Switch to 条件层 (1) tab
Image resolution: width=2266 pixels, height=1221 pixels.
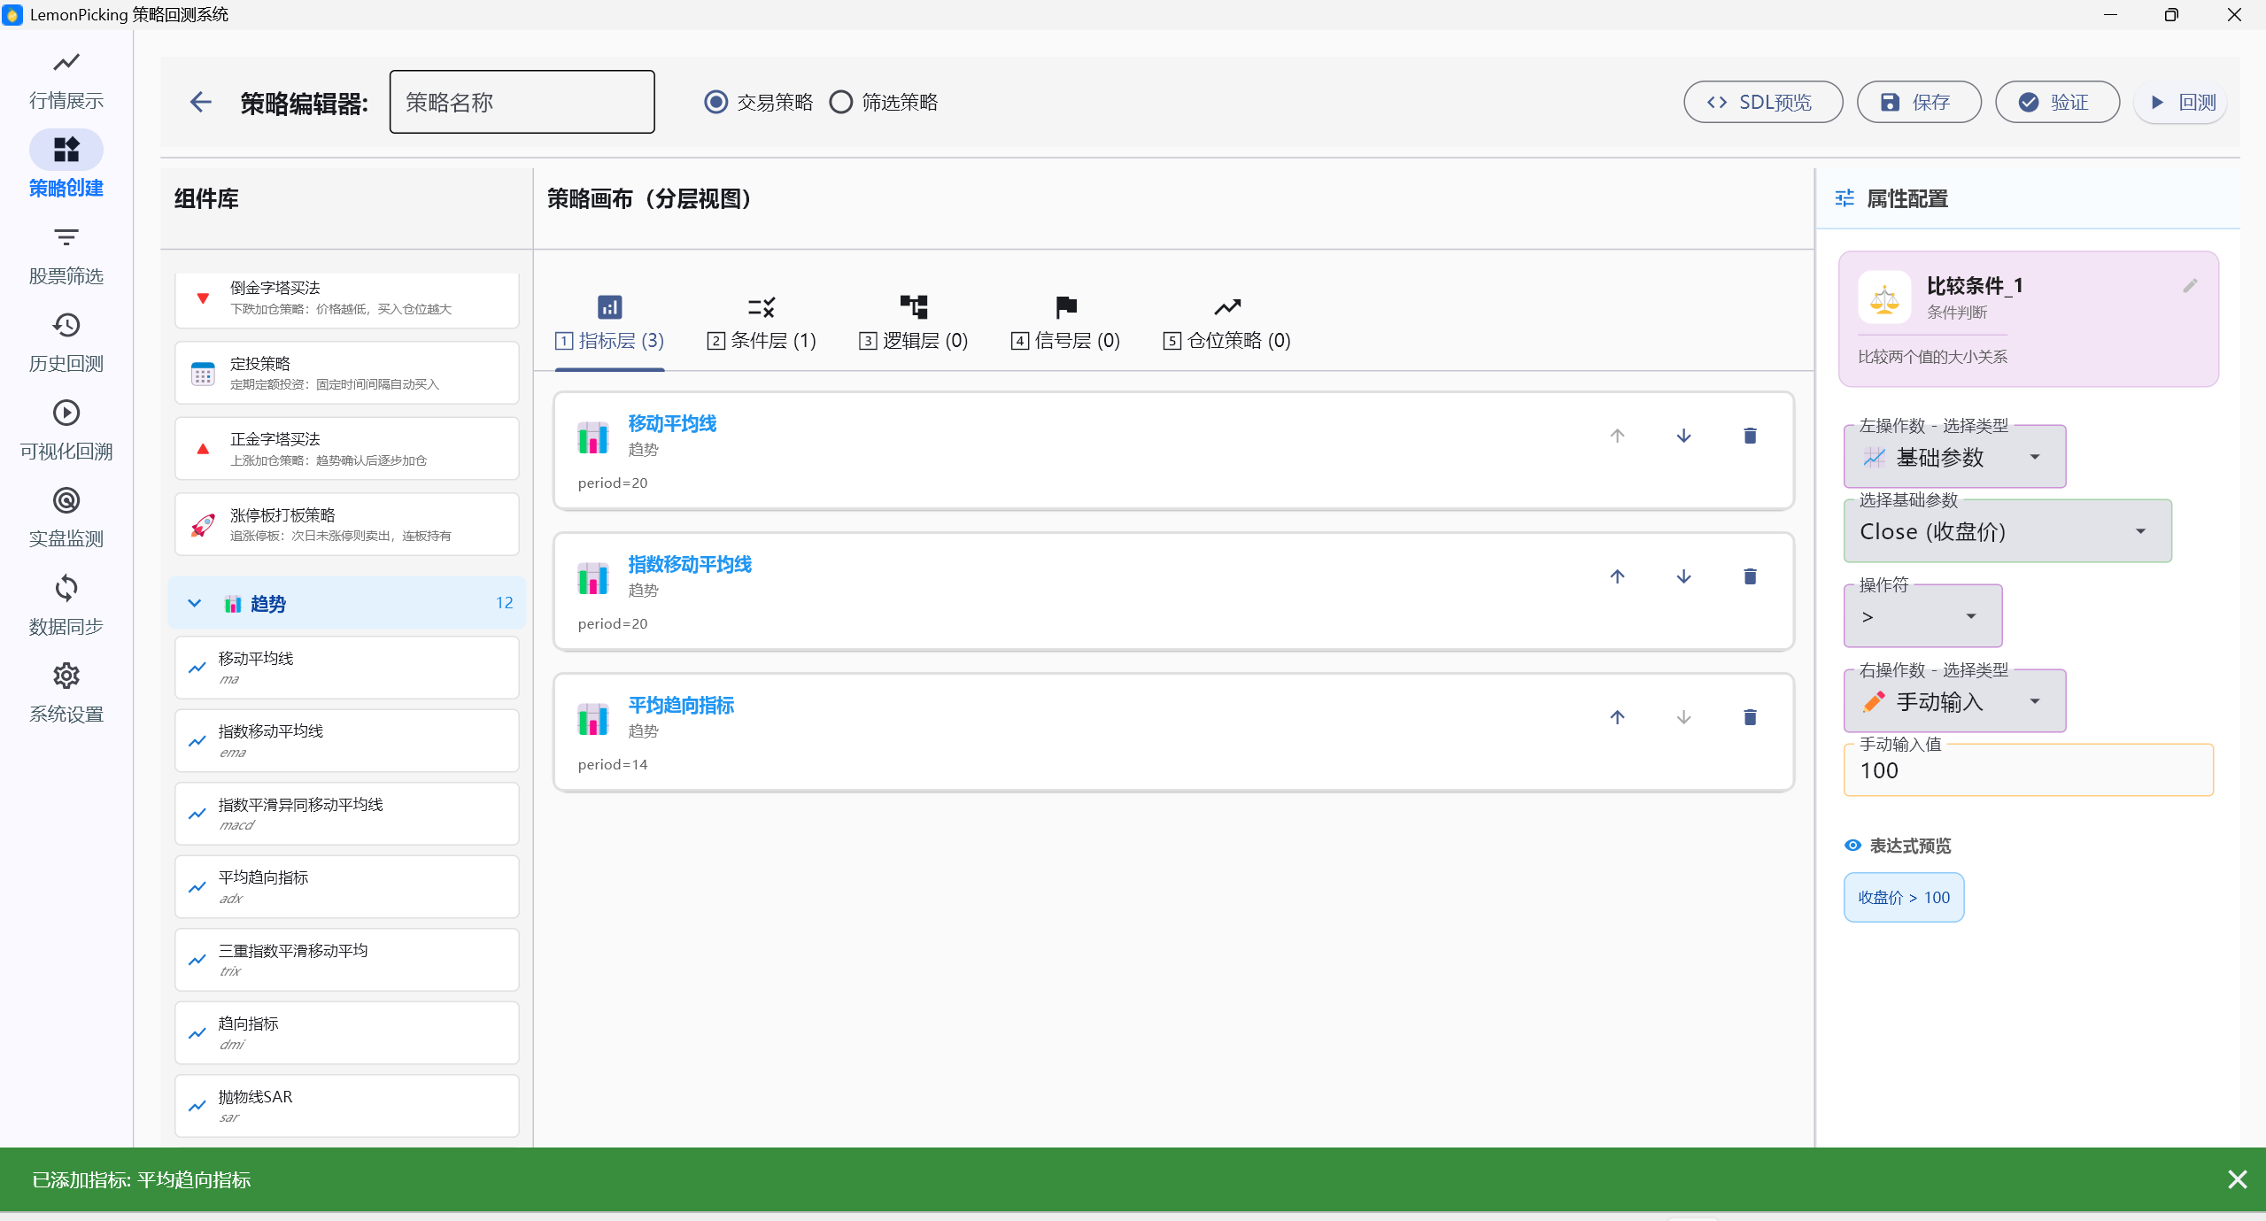pos(762,324)
